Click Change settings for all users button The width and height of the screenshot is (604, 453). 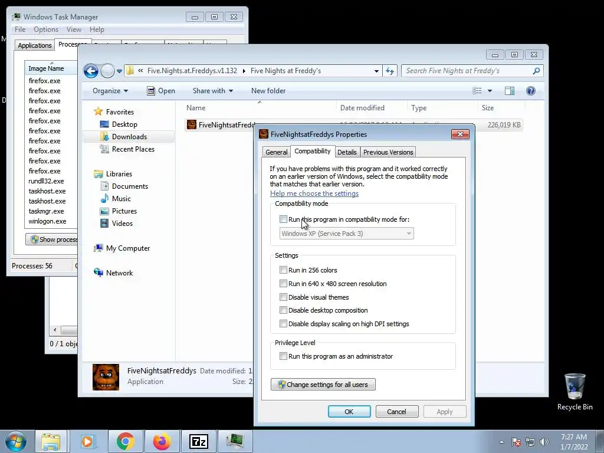(323, 385)
